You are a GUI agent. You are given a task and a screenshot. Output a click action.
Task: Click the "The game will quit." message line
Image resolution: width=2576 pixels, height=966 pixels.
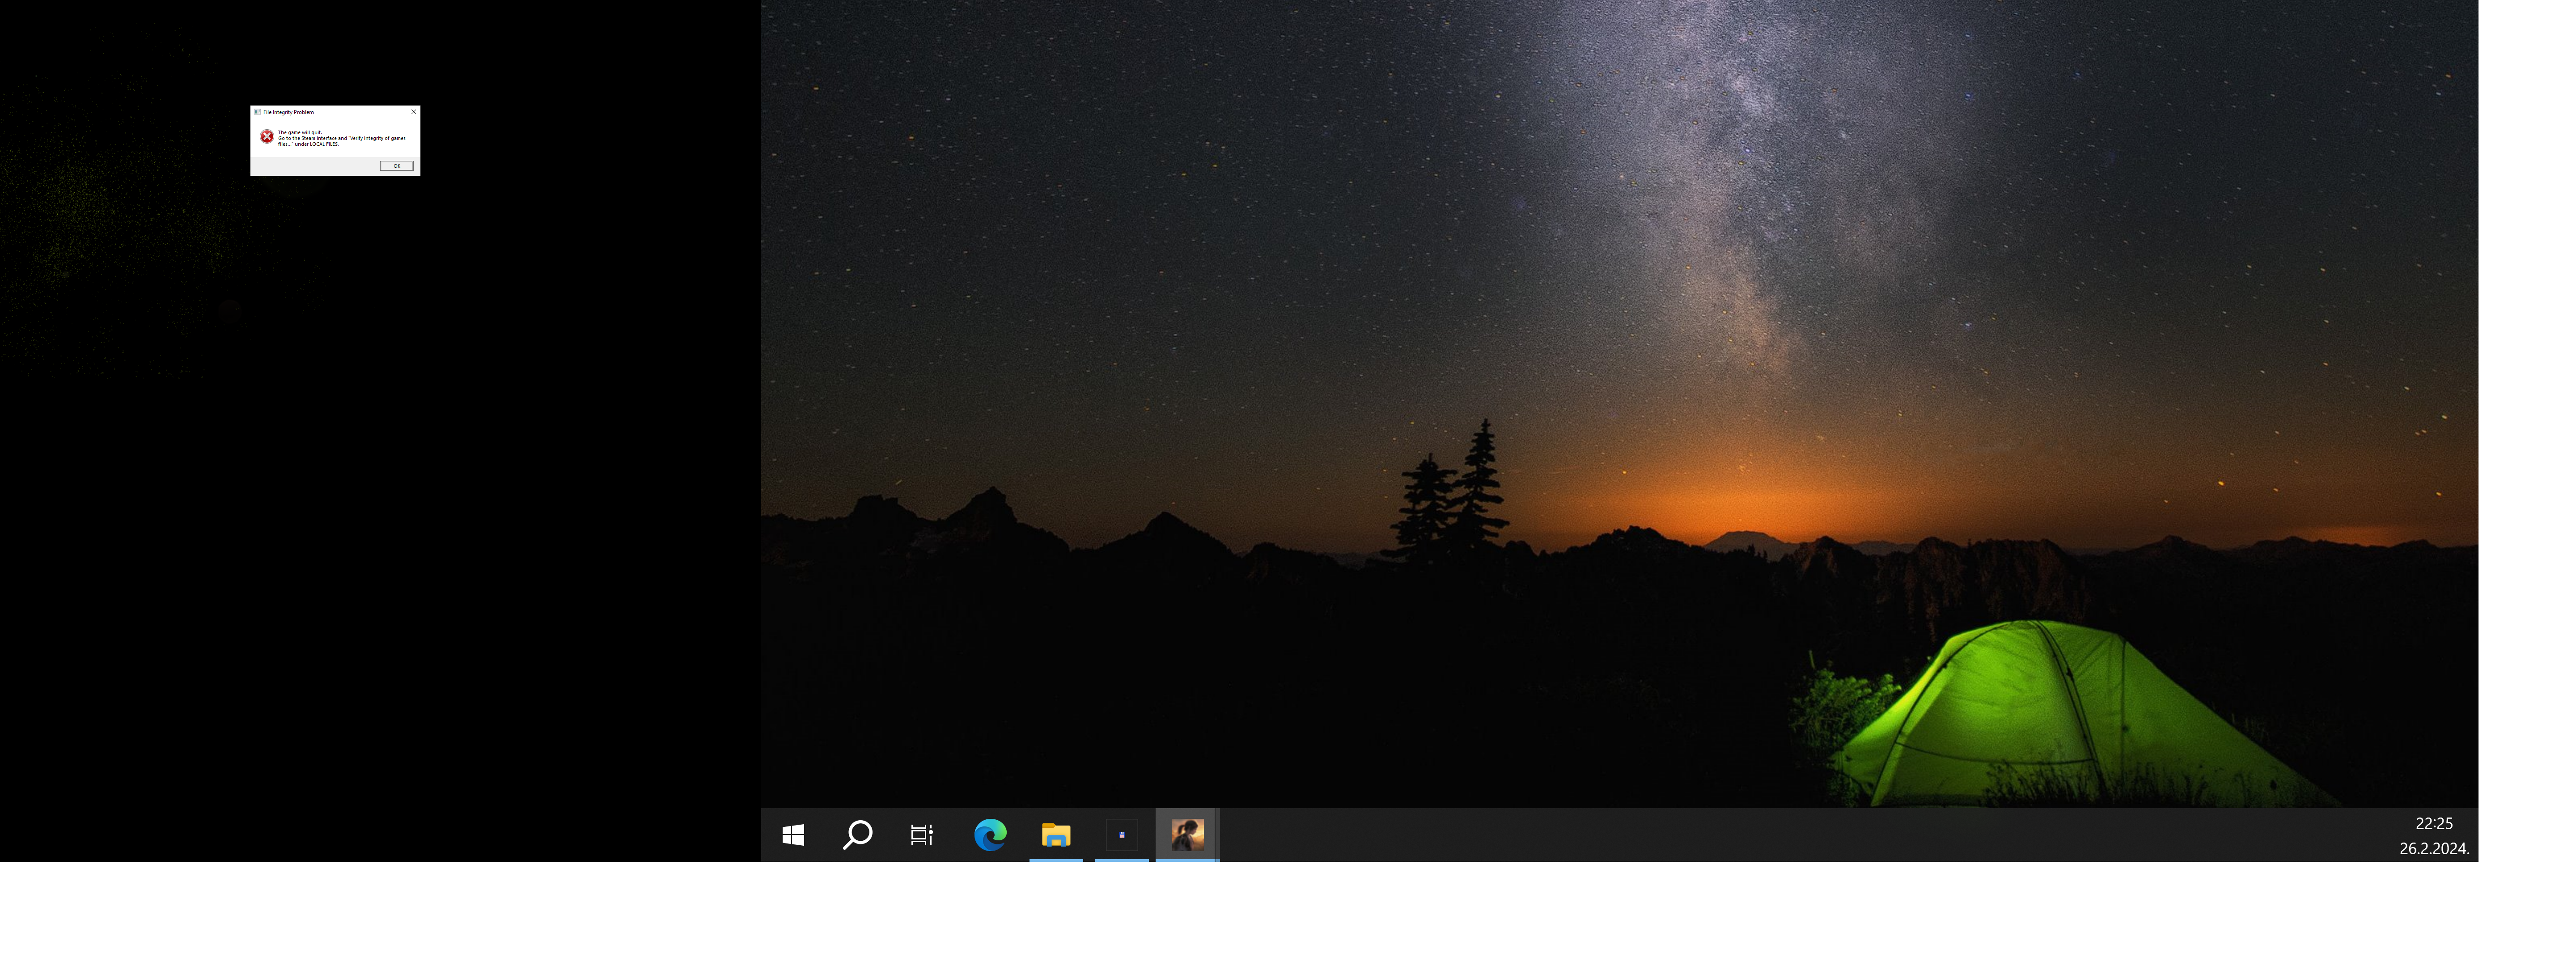tap(300, 132)
